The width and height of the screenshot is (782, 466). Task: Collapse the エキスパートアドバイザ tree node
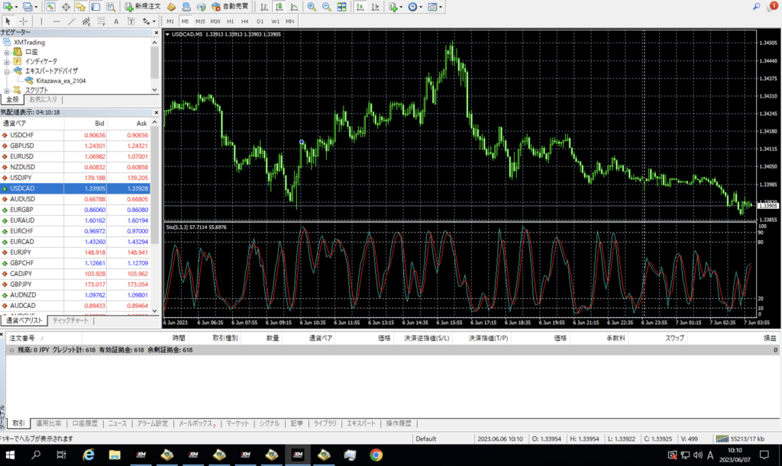tap(7, 70)
